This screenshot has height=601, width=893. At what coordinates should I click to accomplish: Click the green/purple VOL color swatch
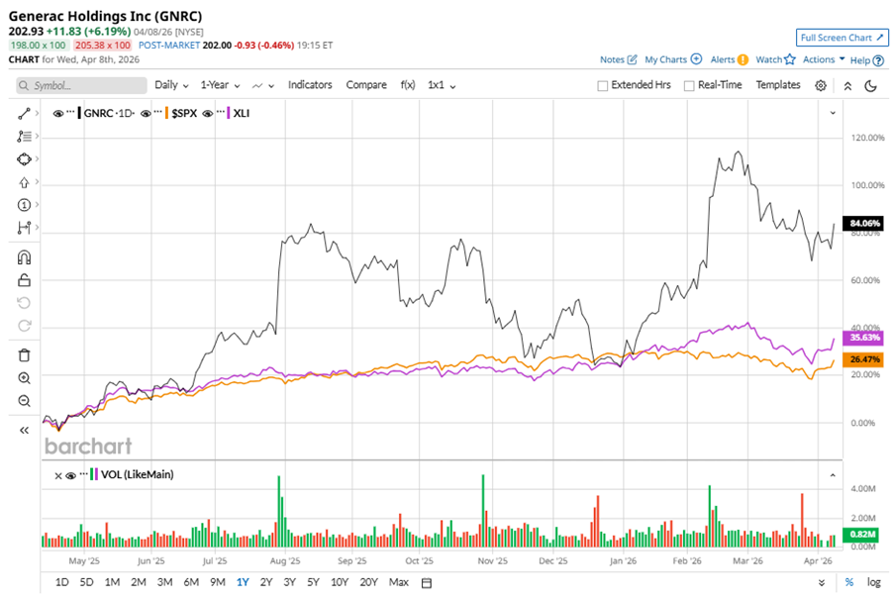[x=94, y=474]
